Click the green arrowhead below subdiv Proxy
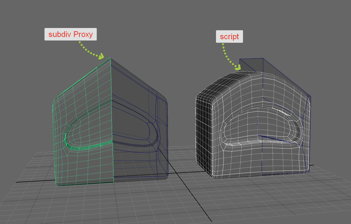The height and width of the screenshot is (224, 351). click(x=101, y=56)
